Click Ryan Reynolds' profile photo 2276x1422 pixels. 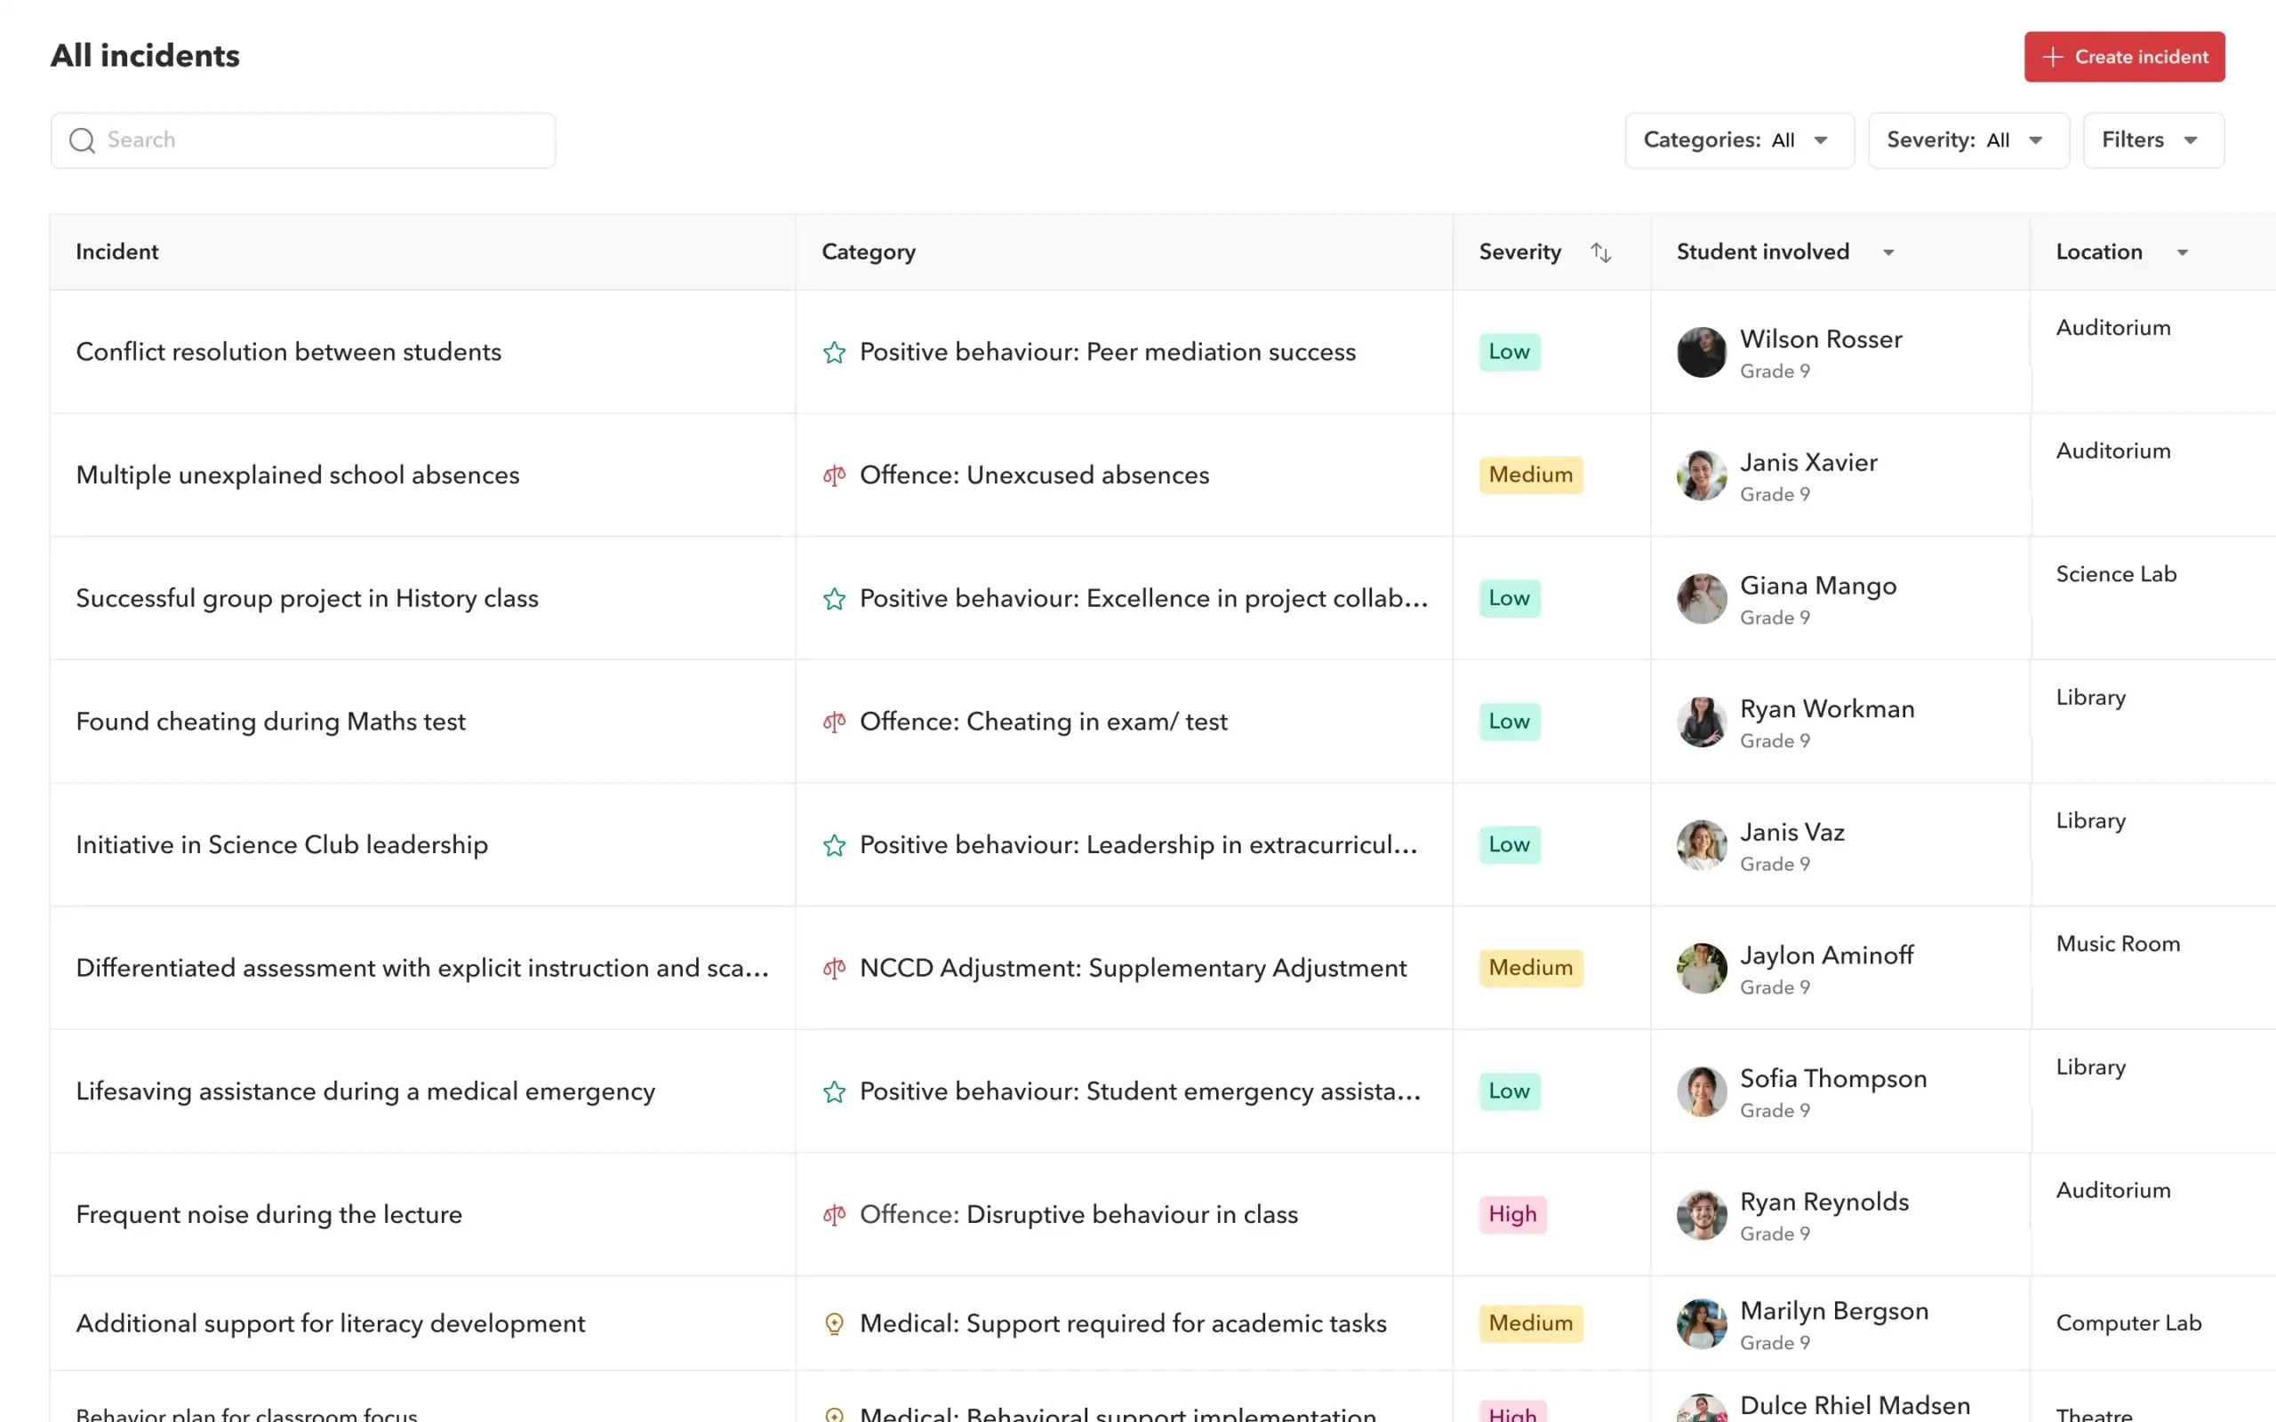[1702, 1214]
